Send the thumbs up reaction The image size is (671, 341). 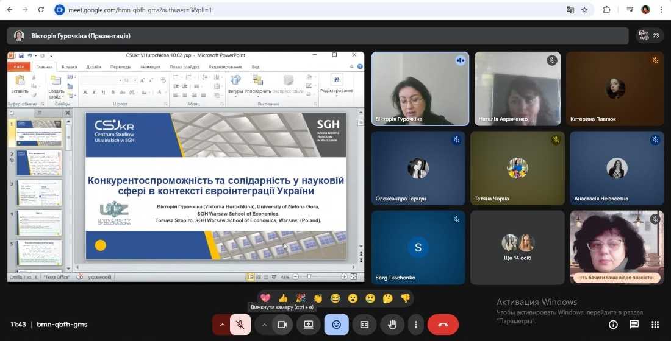[283, 298]
